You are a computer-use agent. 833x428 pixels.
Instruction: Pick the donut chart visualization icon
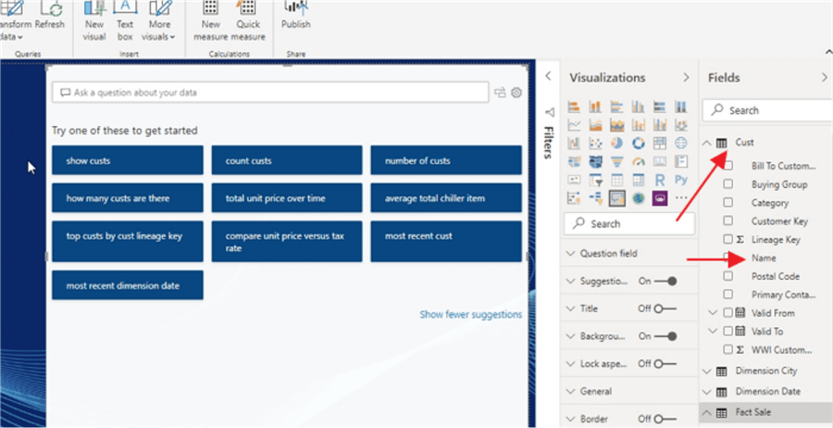638,143
